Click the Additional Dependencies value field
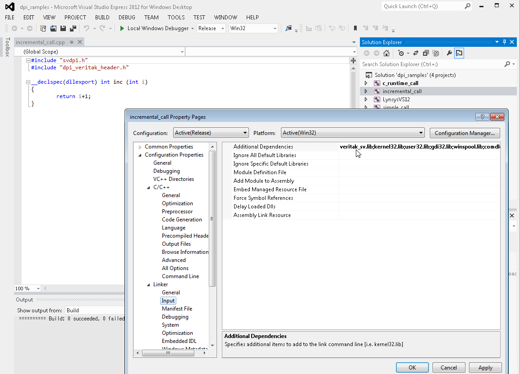Viewport: 520px width, 374px height. point(419,147)
